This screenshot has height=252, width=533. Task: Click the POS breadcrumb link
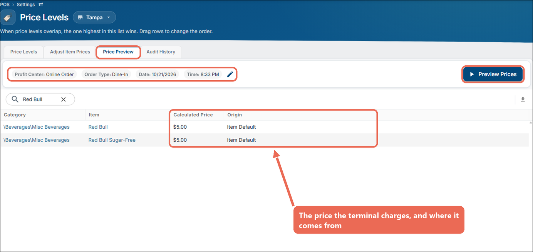coord(5,5)
